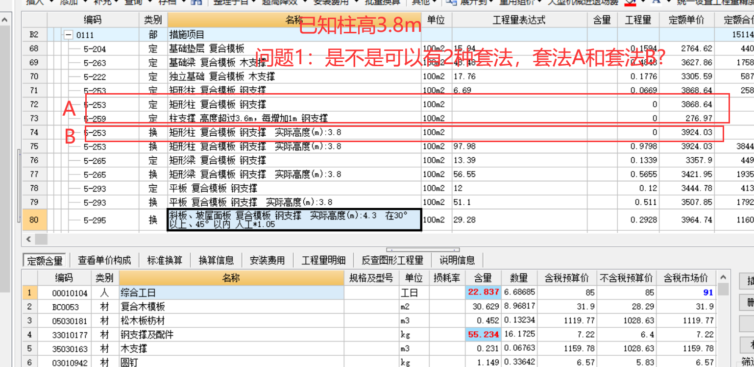Select row number 80 header
The width and height of the screenshot is (754, 367).
pyautogui.click(x=34, y=220)
